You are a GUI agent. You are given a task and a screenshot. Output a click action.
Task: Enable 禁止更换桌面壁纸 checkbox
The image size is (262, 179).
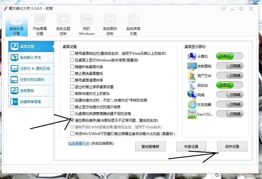[72, 73]
